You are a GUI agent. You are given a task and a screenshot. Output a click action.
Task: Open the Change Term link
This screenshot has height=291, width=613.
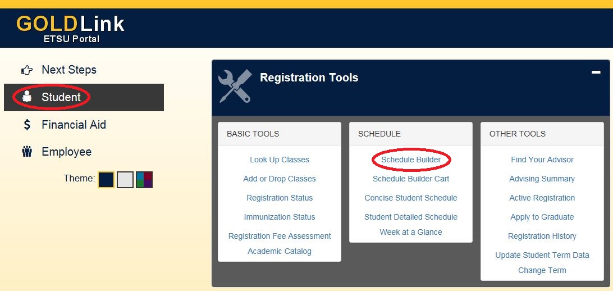542,270
